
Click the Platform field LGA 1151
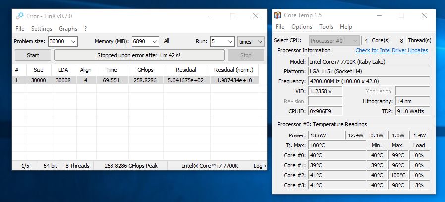[369, 71]
